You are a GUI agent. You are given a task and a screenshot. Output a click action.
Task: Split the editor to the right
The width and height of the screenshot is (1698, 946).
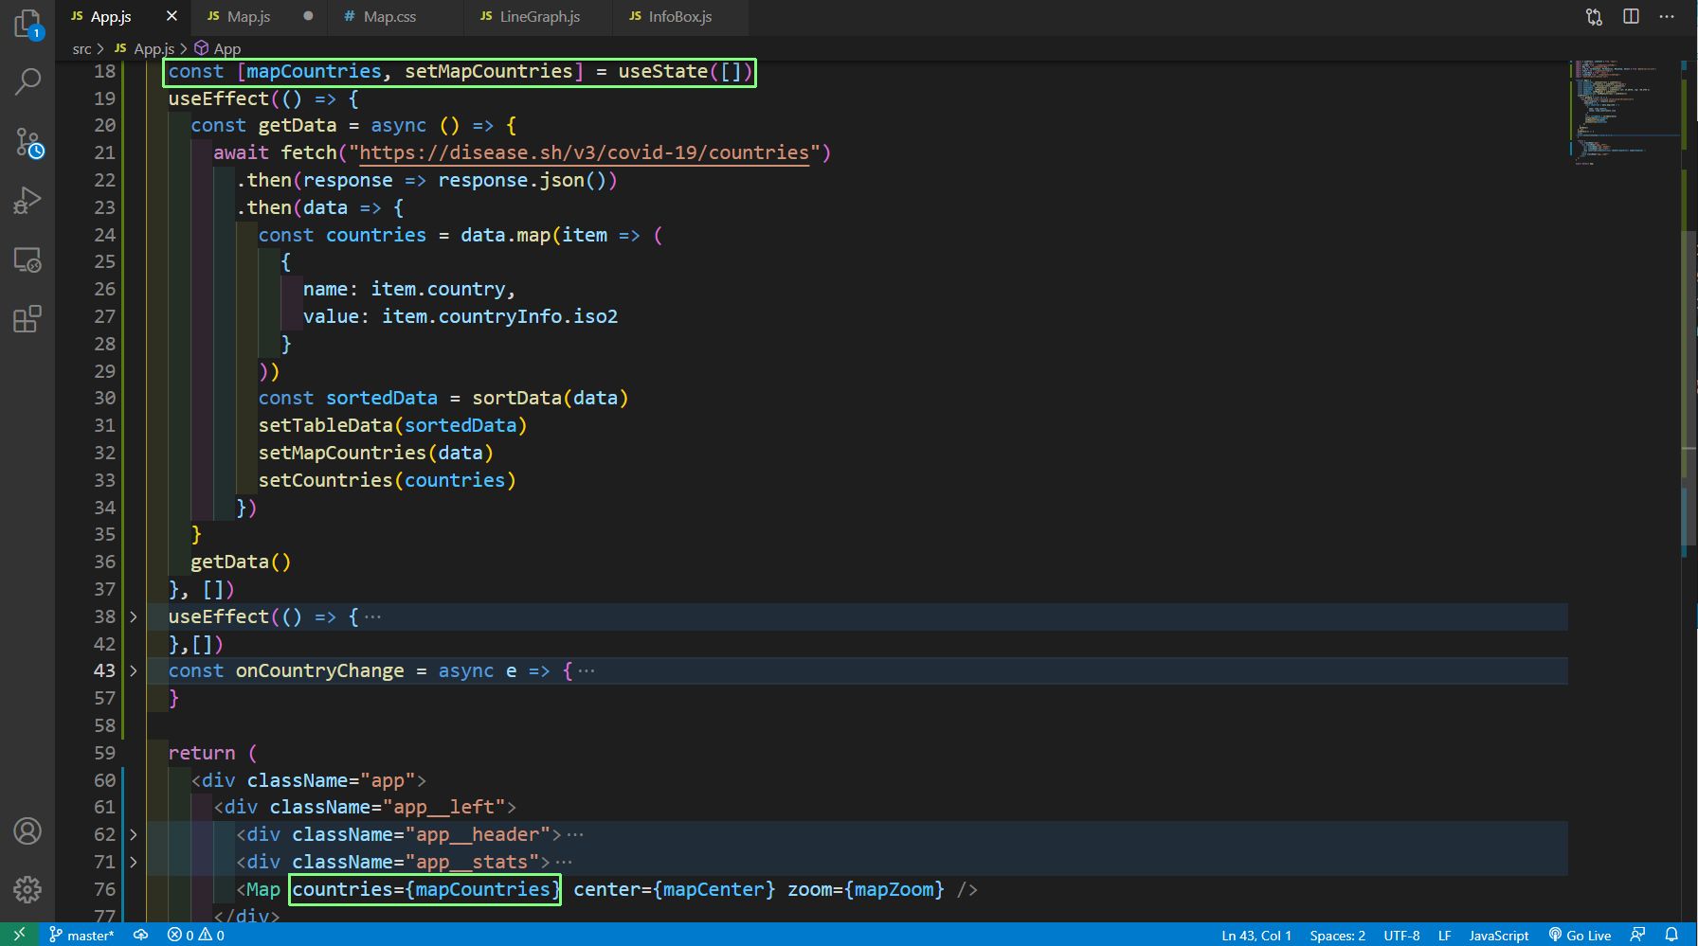1631,17
